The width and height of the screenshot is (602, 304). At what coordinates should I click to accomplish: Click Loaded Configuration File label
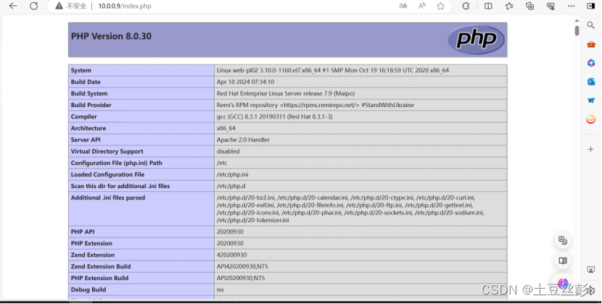107,174
